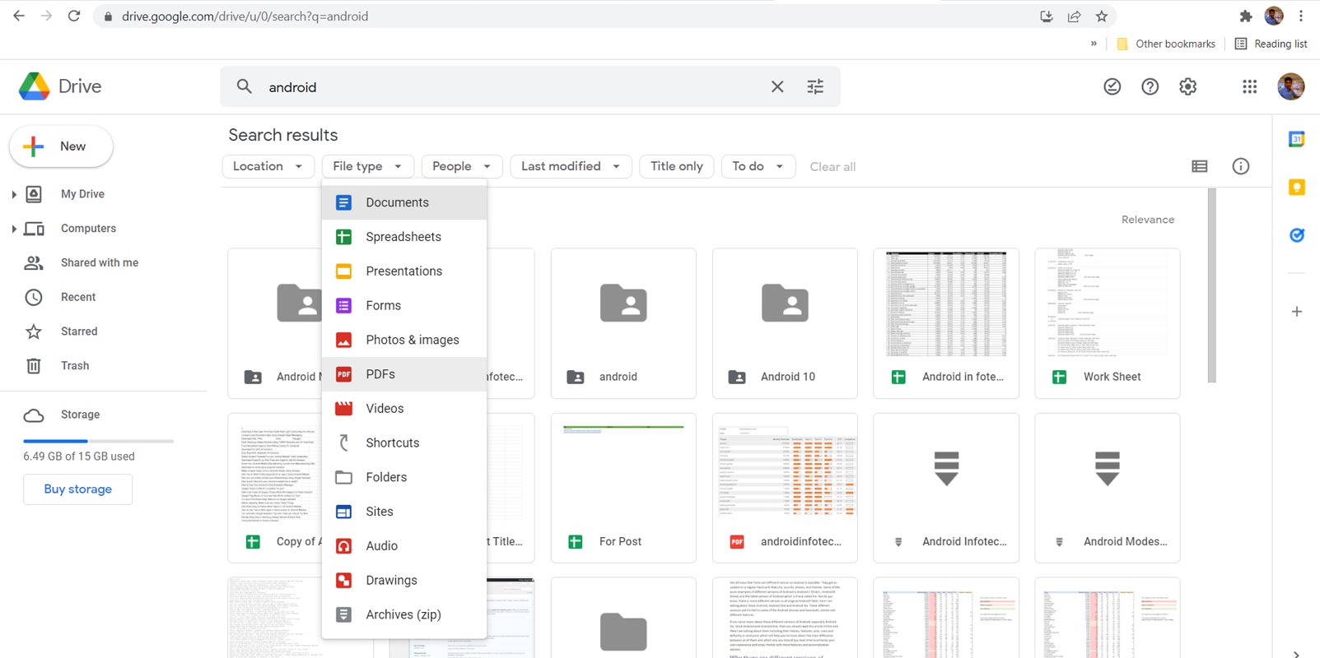
Task: Expand the My Drive tree arrow
Action: [14, 194]
